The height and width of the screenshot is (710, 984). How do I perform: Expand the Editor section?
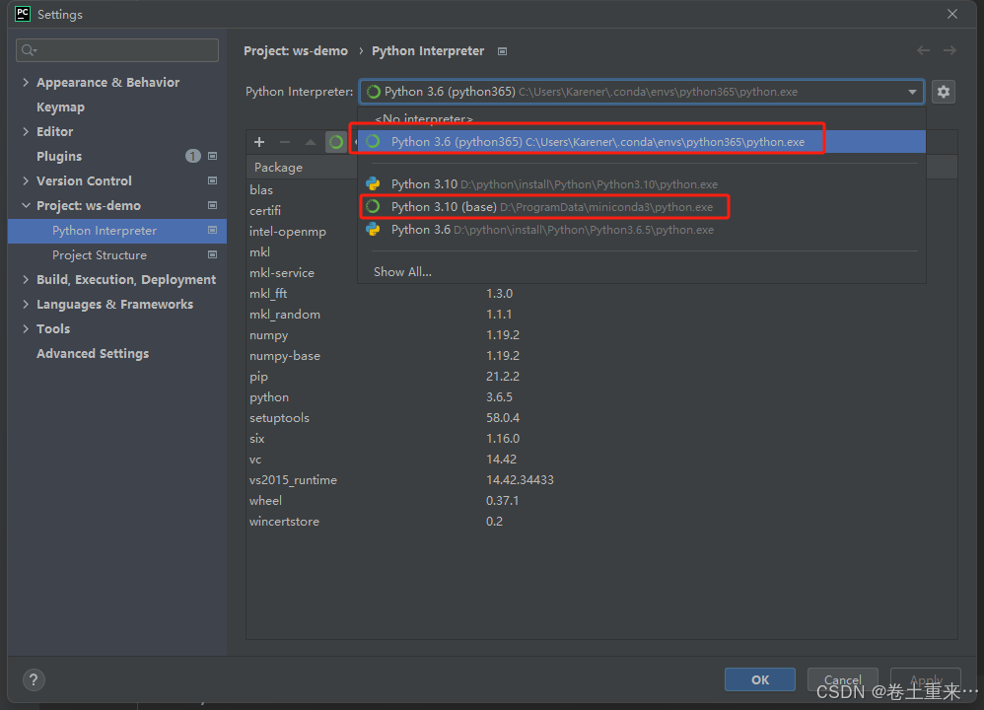pyautogui.click(x=26, y=131)
